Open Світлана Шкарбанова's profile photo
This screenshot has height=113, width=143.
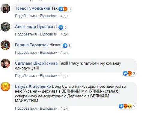point(5,63)
